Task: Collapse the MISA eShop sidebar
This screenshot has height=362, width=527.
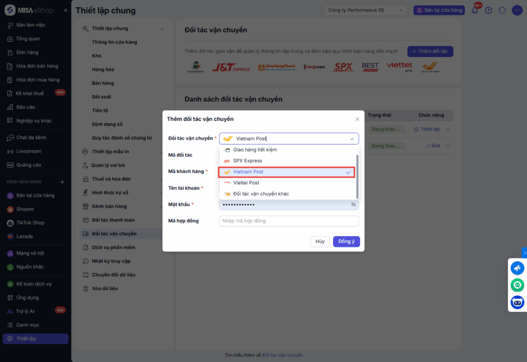Action: pos(65,10)
